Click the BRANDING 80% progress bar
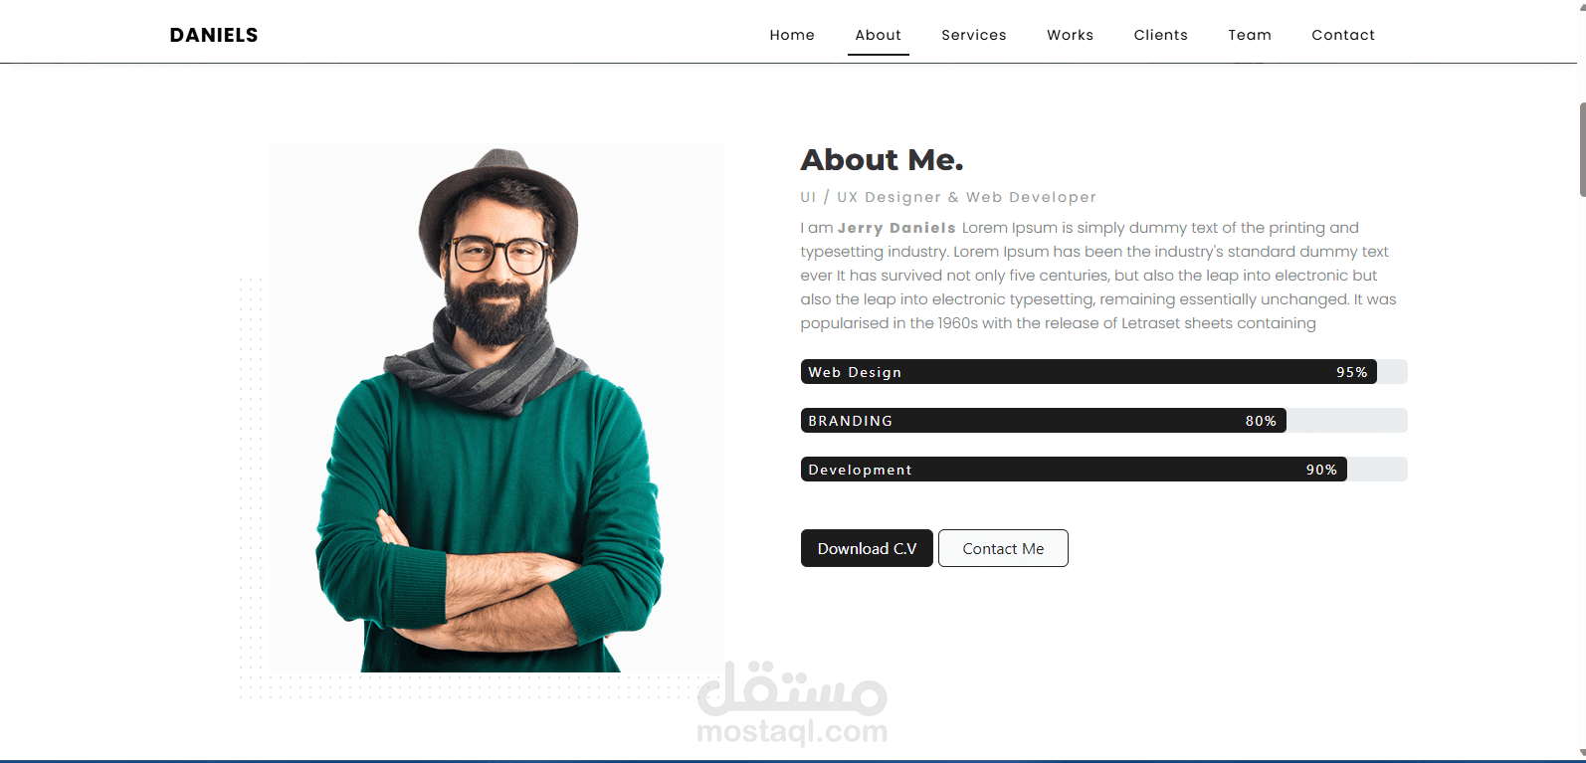The width and height of the screenshot is (1586, 763). click(1104, 421)
